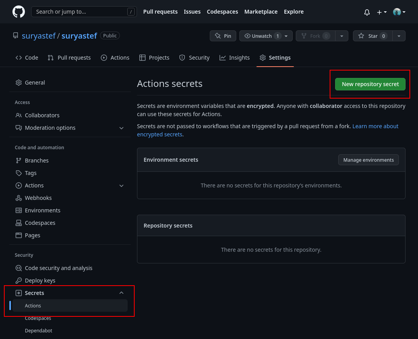Expand the Fork dropdown arrow

click(x=341, y=36)
